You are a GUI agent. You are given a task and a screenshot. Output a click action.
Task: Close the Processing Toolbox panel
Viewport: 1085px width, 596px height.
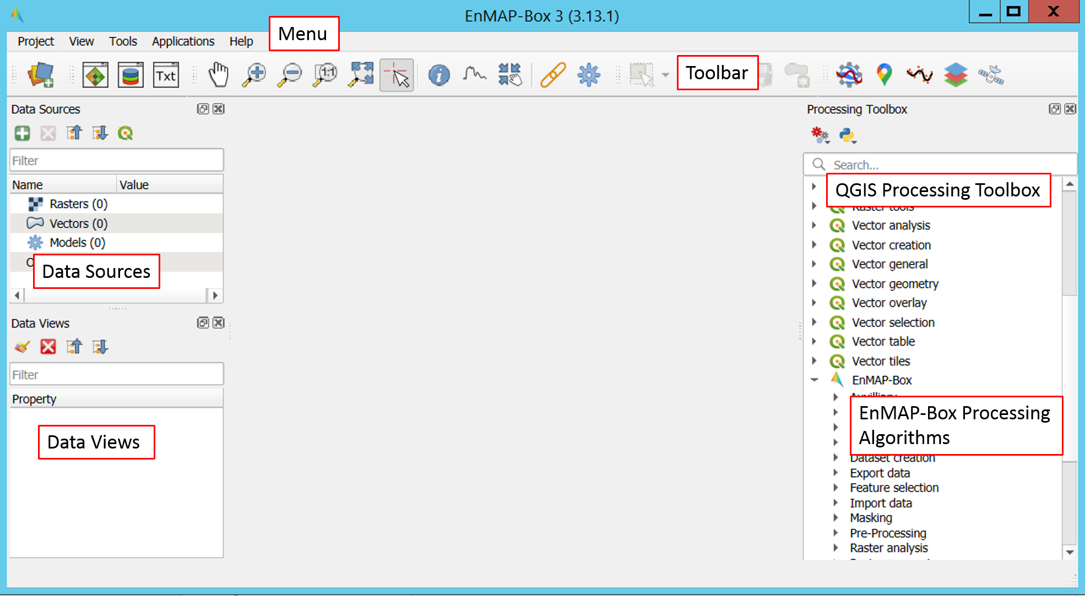pyautogui.click(x=1070, y=109)
